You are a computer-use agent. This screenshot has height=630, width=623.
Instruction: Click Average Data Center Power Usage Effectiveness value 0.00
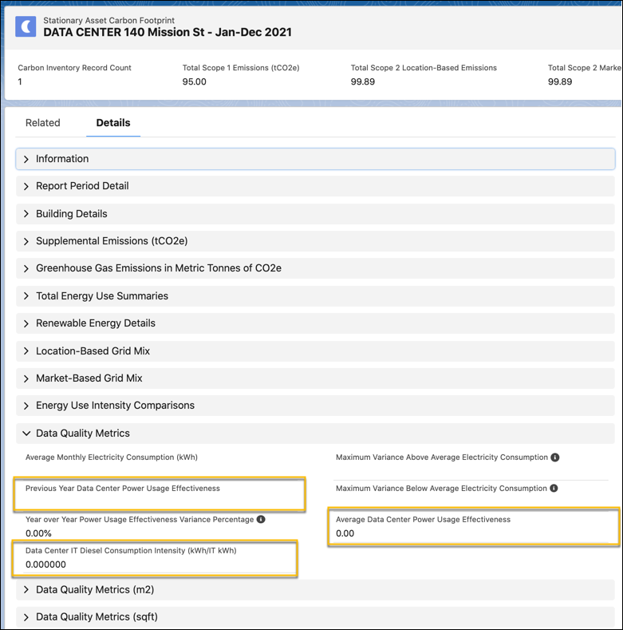(345, 533)
